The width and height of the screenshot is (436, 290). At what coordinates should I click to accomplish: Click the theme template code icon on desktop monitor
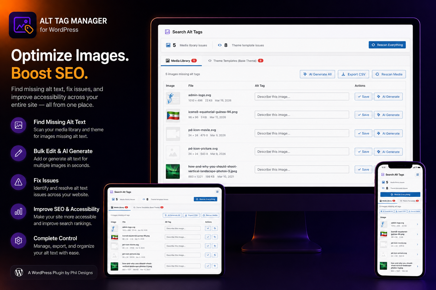coord(220,45)
